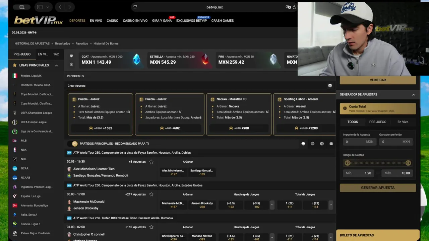Viewport: 429px width, 241px height.
Task: Click the Mín. odds value field
Action: (x=359, y=173)
